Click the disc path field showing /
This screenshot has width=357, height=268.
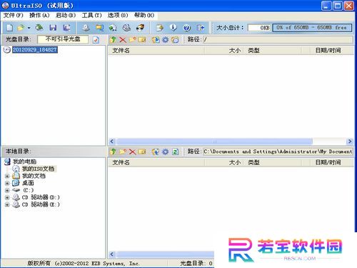point(278,39)
